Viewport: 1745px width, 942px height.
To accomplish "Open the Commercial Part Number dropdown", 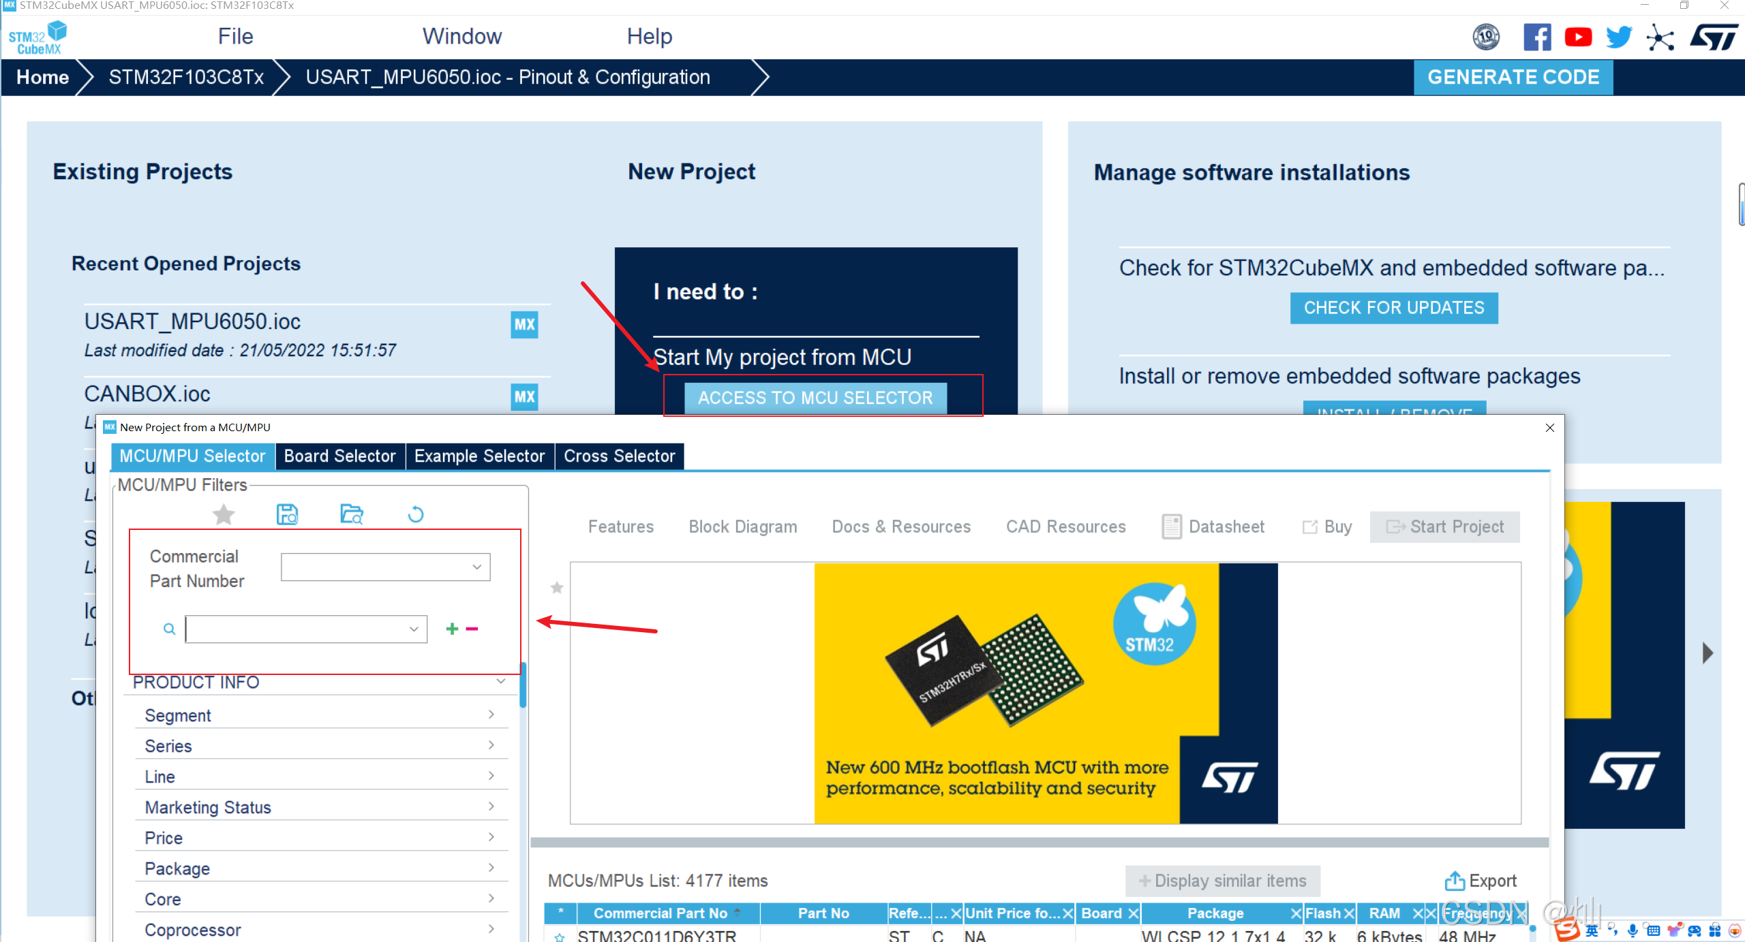I will (386, 567).
